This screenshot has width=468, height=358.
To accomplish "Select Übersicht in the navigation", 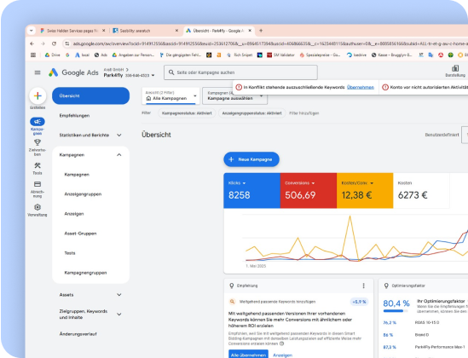I will point(90,95).
